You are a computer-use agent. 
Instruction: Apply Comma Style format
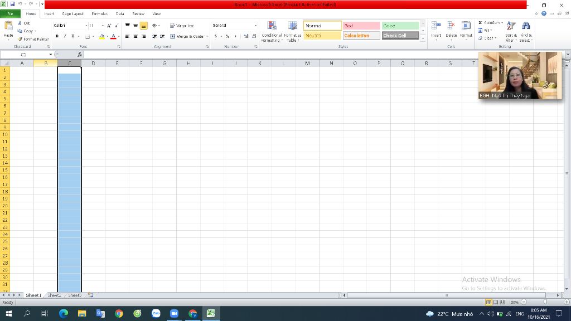235,36
